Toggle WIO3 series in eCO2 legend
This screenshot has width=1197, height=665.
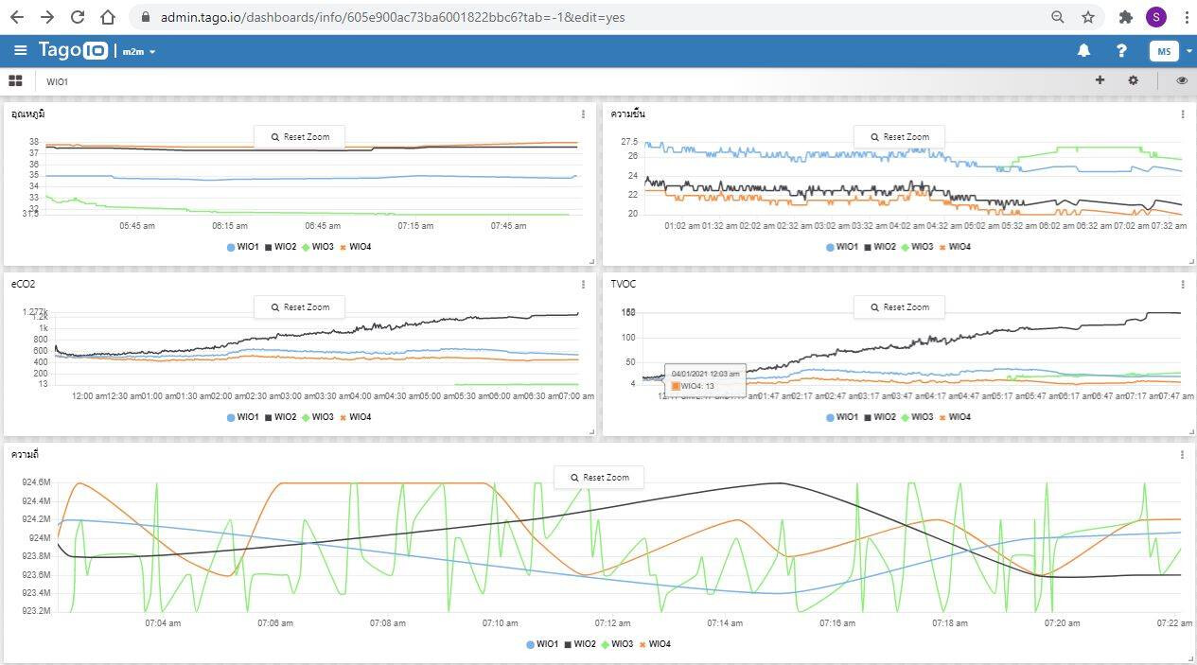(318, 417)
